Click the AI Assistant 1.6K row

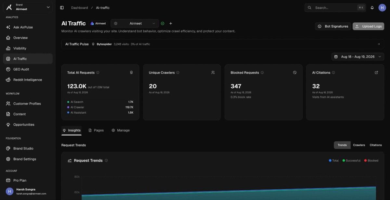[x=100, y=113]
